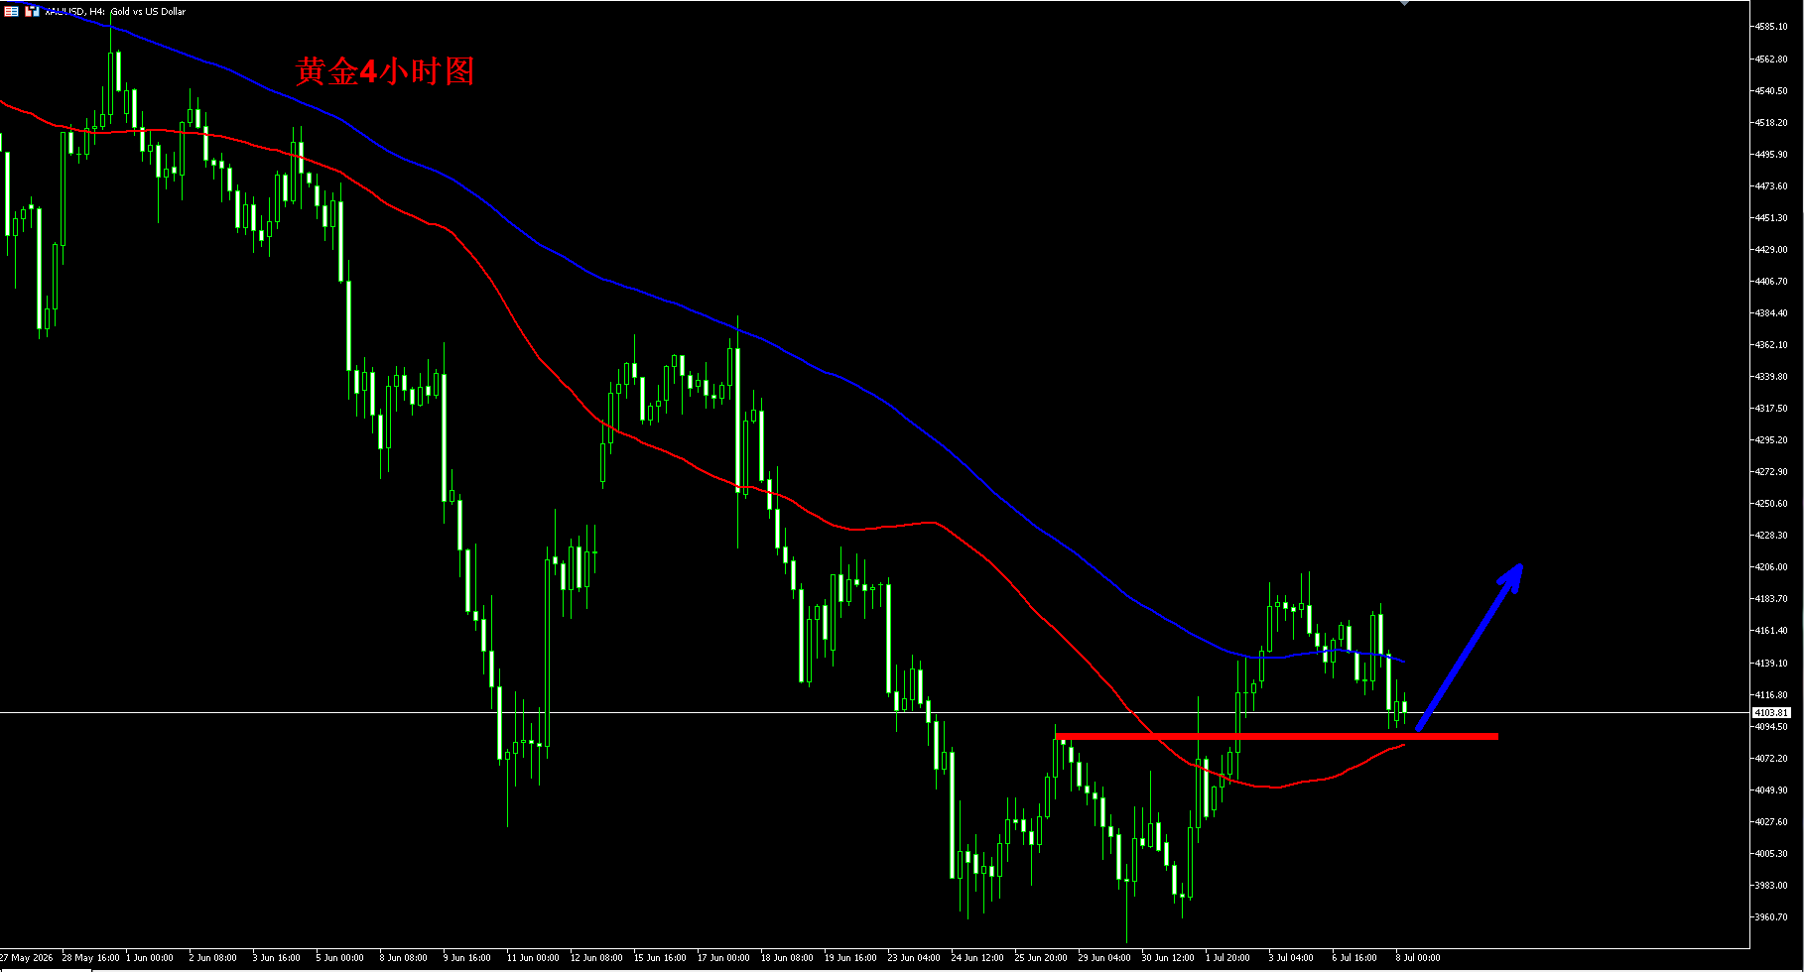Click the 1 Jul 20:00 time label

1227,958
